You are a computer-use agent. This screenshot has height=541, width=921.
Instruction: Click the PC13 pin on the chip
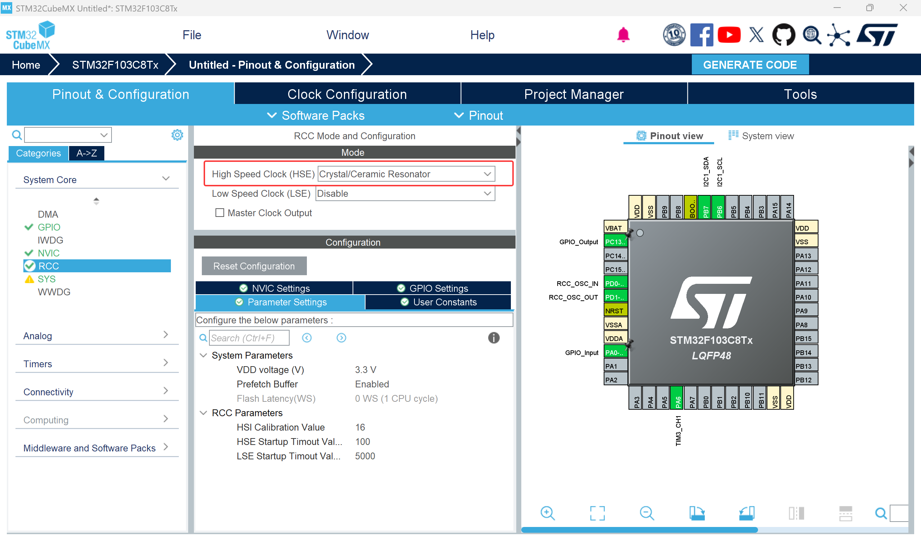click(616, 242)
